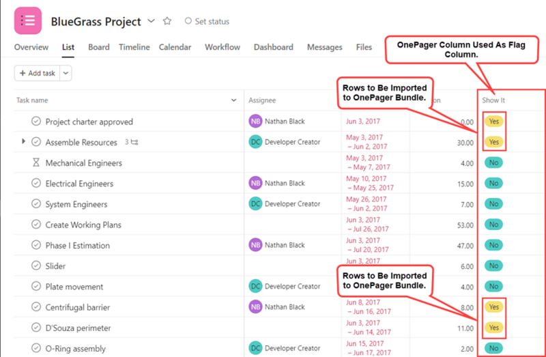Click the 30.00 duration value

click(465, 143)
